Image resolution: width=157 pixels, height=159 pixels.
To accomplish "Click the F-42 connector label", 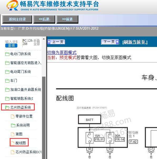I will (133, 142).
